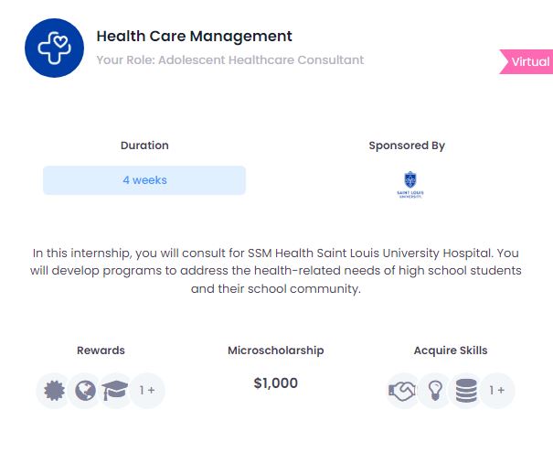
Task: Click the internship description paragraph
Action: click(x=276, y=271)
